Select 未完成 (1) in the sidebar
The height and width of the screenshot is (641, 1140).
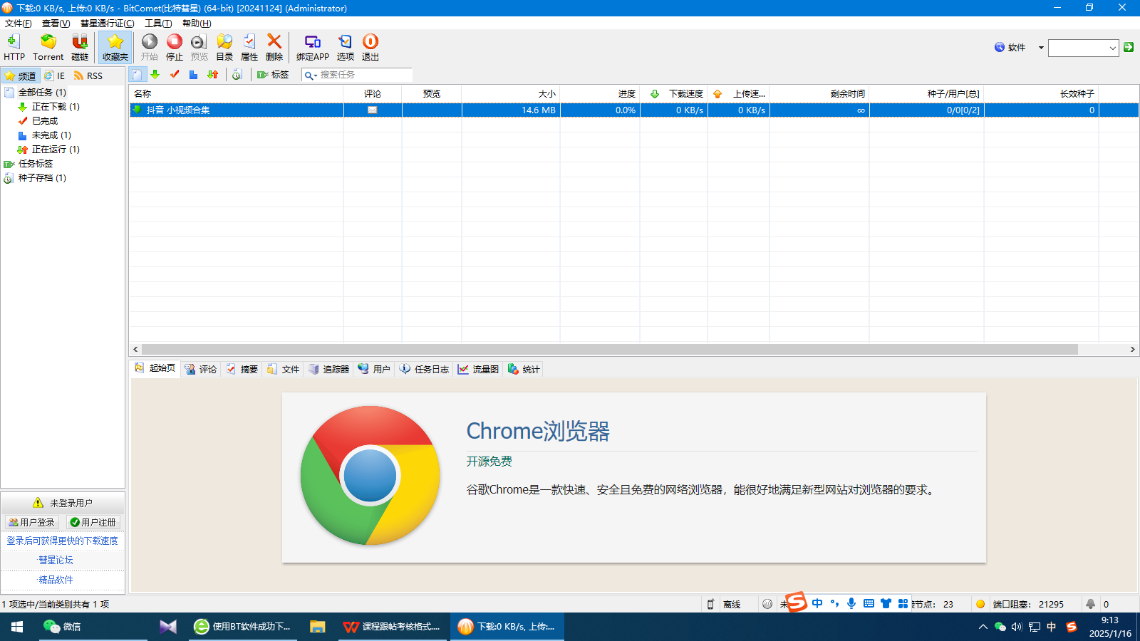tap(51, 135)
